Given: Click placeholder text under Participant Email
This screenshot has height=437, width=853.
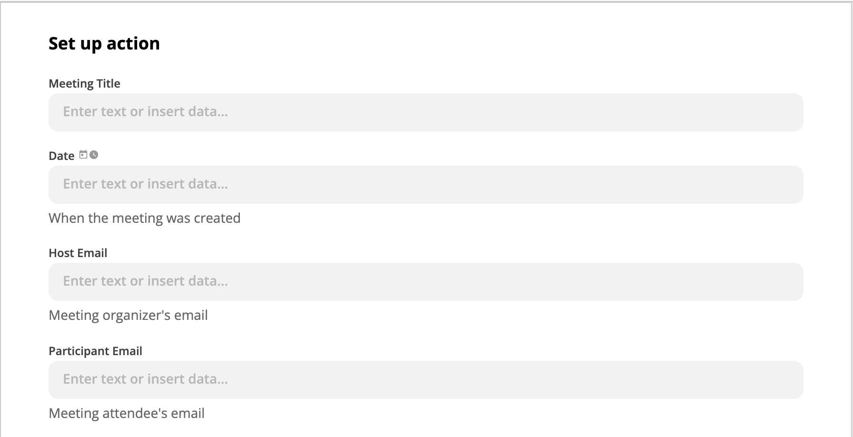Looking at the screenshot, I should tap(146, 379).
